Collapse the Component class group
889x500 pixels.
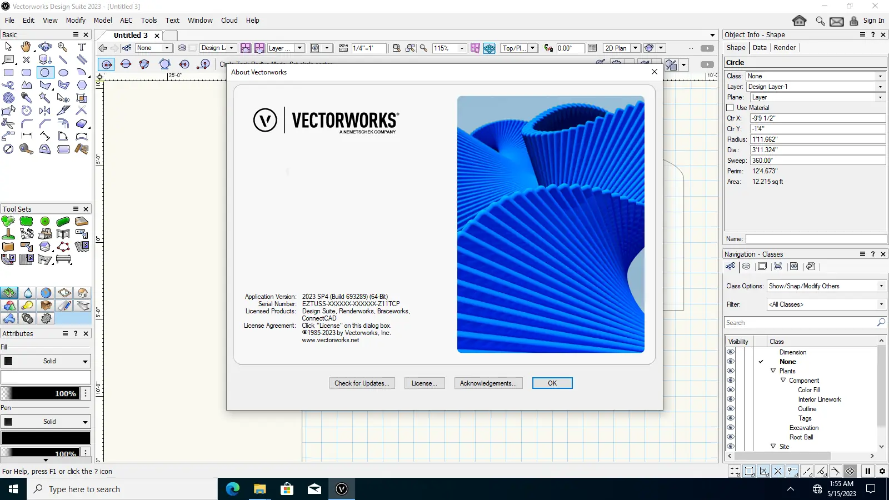[x=783, y=380]
